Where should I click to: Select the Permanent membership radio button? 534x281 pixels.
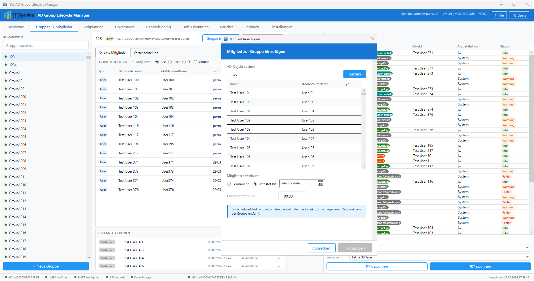tap(229, 184)
